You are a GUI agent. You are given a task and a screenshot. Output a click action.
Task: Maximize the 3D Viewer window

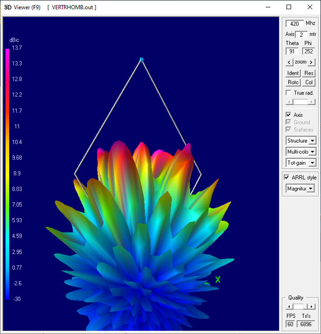(289, 7)
